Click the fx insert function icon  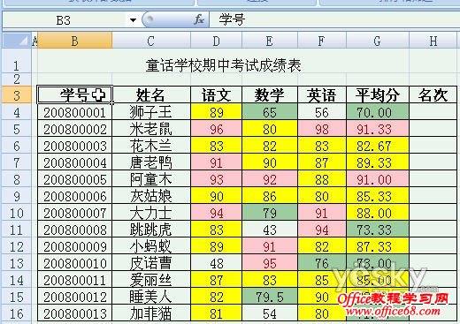(199, 20)
